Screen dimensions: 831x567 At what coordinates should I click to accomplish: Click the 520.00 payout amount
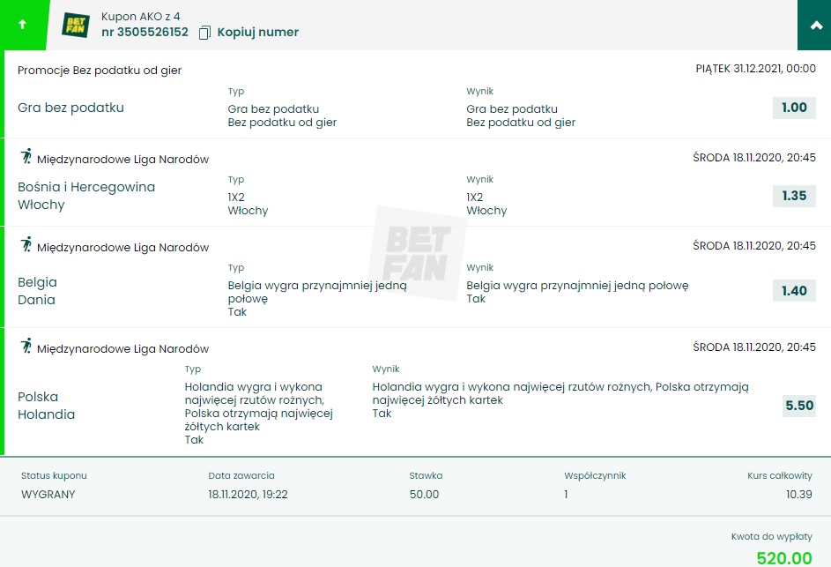pyautogui.click(x=783, y=557)
